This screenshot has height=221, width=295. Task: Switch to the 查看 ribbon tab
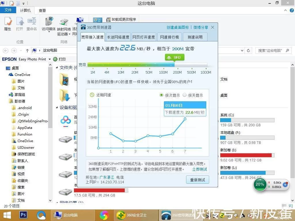(42, 11)
